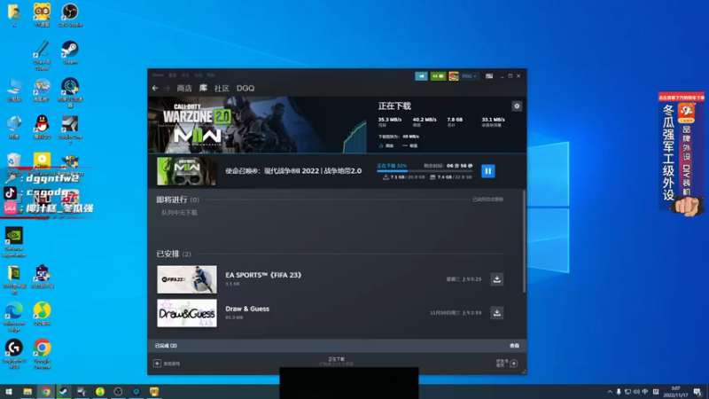Open Microsoft Edge desktop shortcut
This screenshot has width=709, height=399.
[14, 317]
